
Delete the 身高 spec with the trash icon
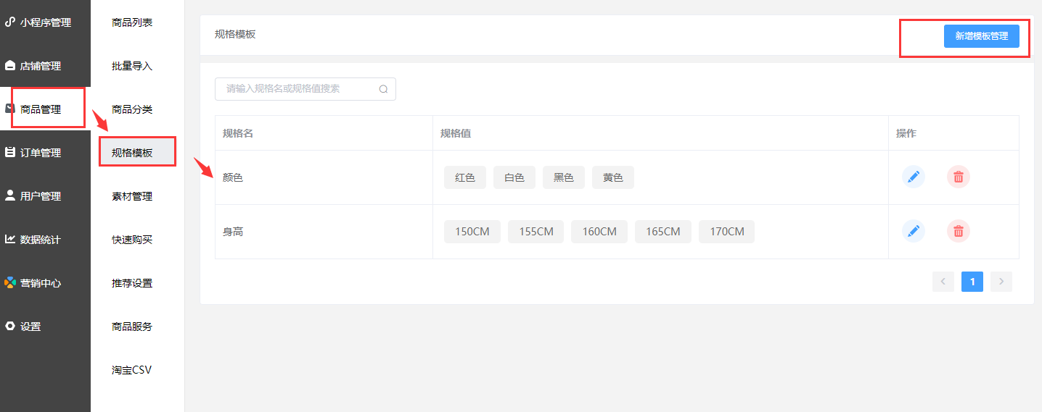[959, 231]
